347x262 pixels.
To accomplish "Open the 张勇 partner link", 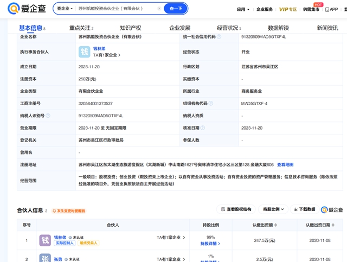I will (x=58, y=259).
